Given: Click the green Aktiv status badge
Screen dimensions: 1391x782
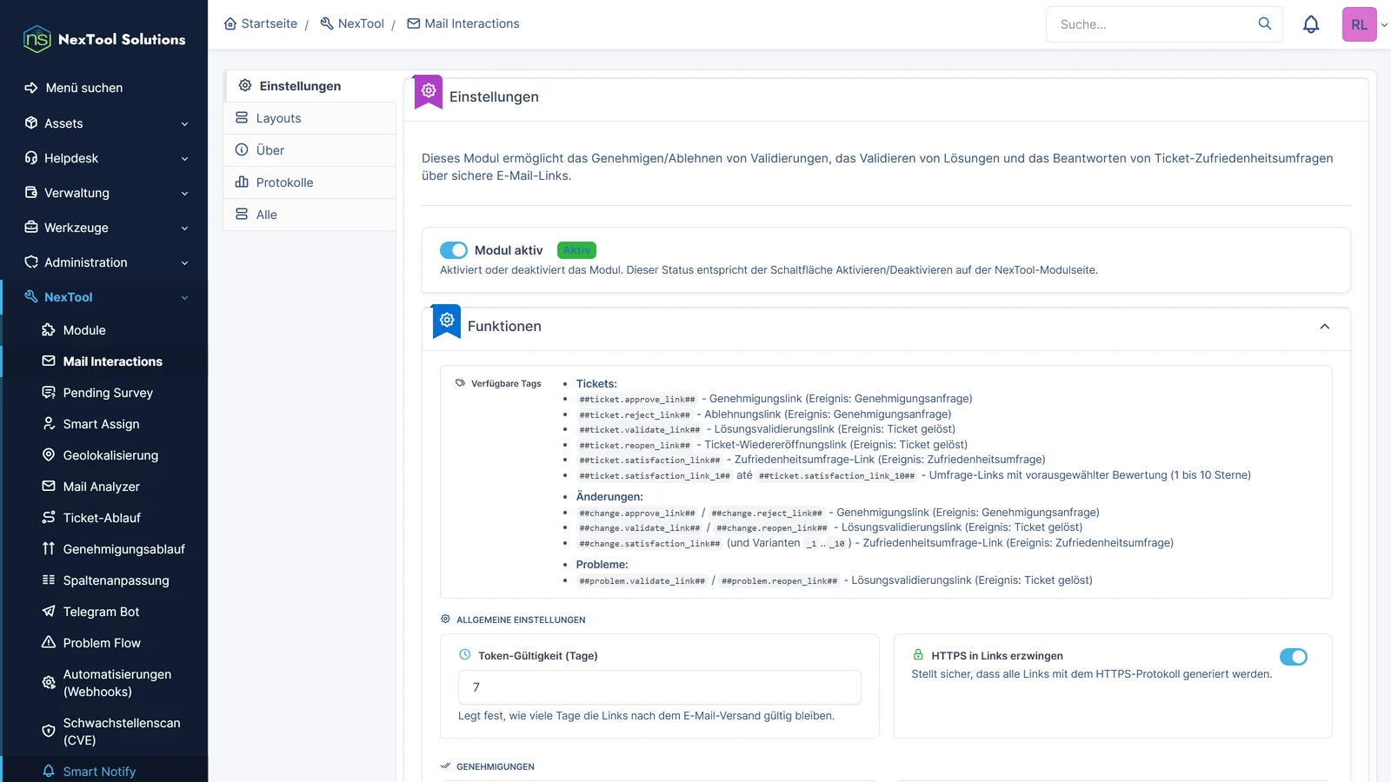Looking at the screenshot, I should pos(576,250).
